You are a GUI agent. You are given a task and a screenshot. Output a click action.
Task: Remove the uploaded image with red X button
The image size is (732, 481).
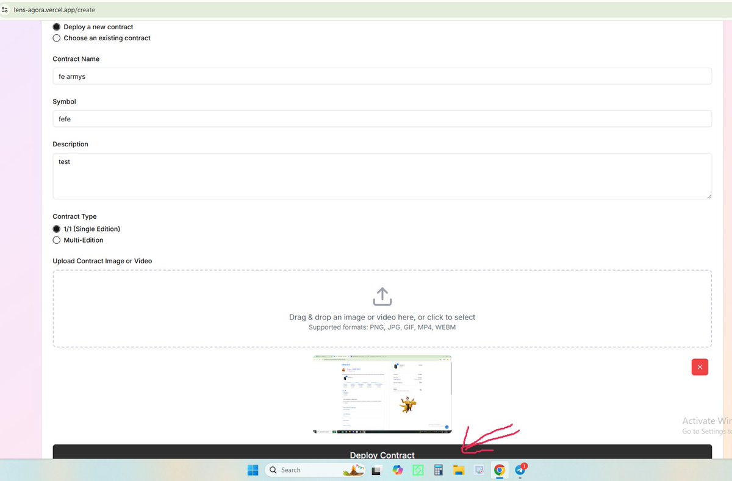click(700, 367)
